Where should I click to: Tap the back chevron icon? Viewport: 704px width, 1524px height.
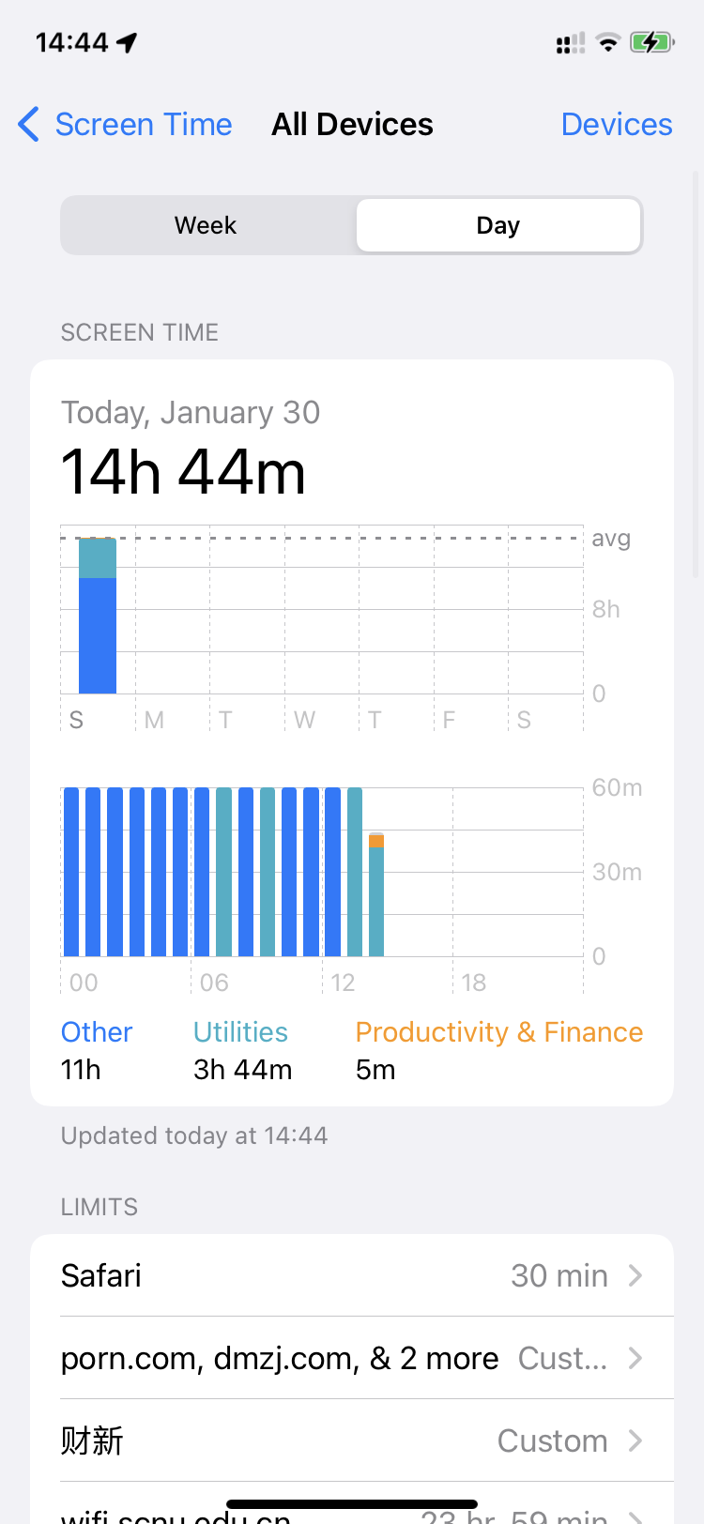[29, 124]
